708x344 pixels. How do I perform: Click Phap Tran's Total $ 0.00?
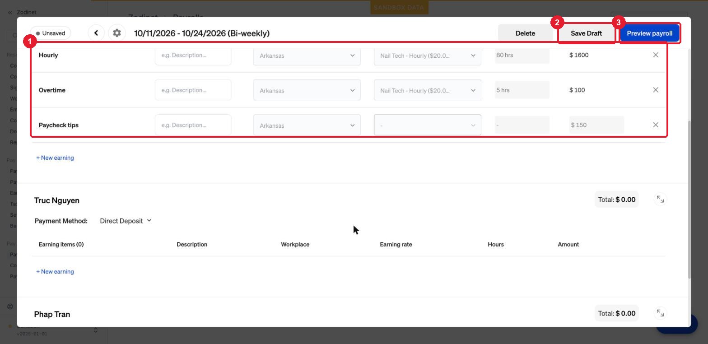616,313
